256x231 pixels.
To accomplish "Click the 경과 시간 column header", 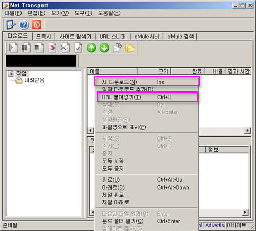I will coord(239,71).
